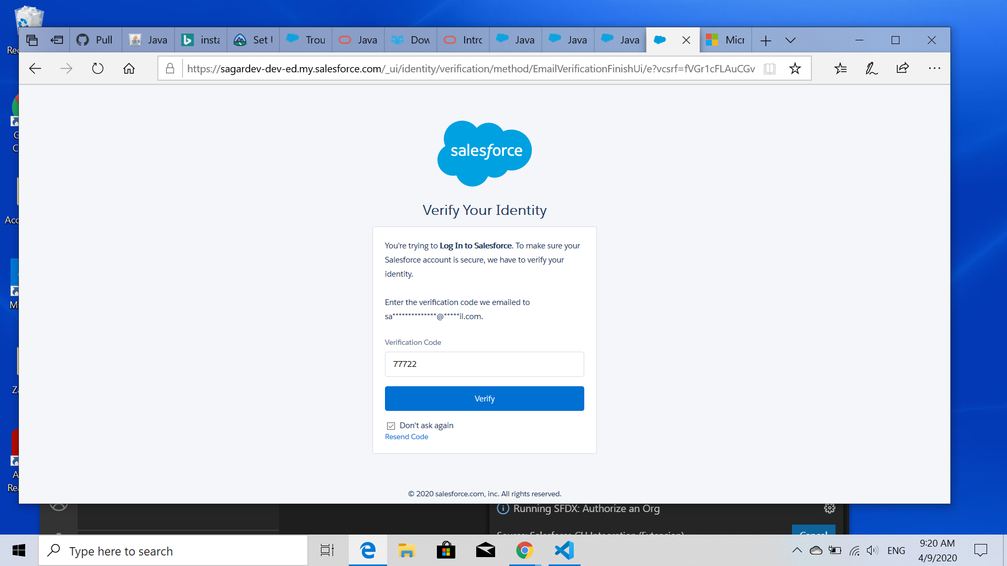This screenshot has height=566, width=1007.
Task: Click the blue Verify button
Action: (484, 399)
